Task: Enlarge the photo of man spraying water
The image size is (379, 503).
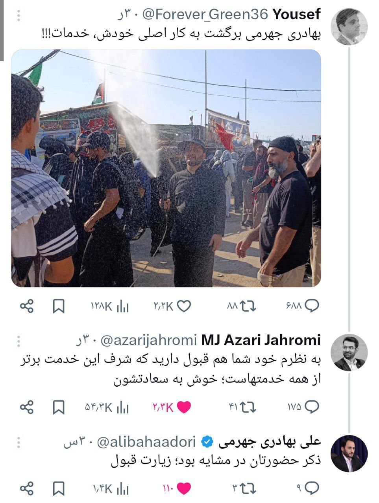Action: [166, 168]
